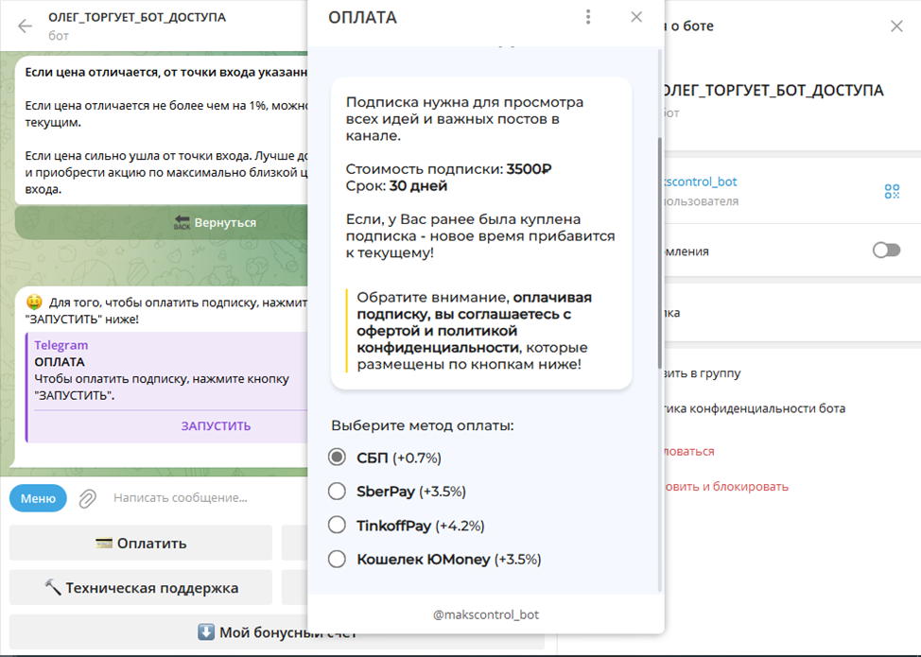Open Техническая поддержка keyboard button
Screen dimensions: 921x657
141,588
